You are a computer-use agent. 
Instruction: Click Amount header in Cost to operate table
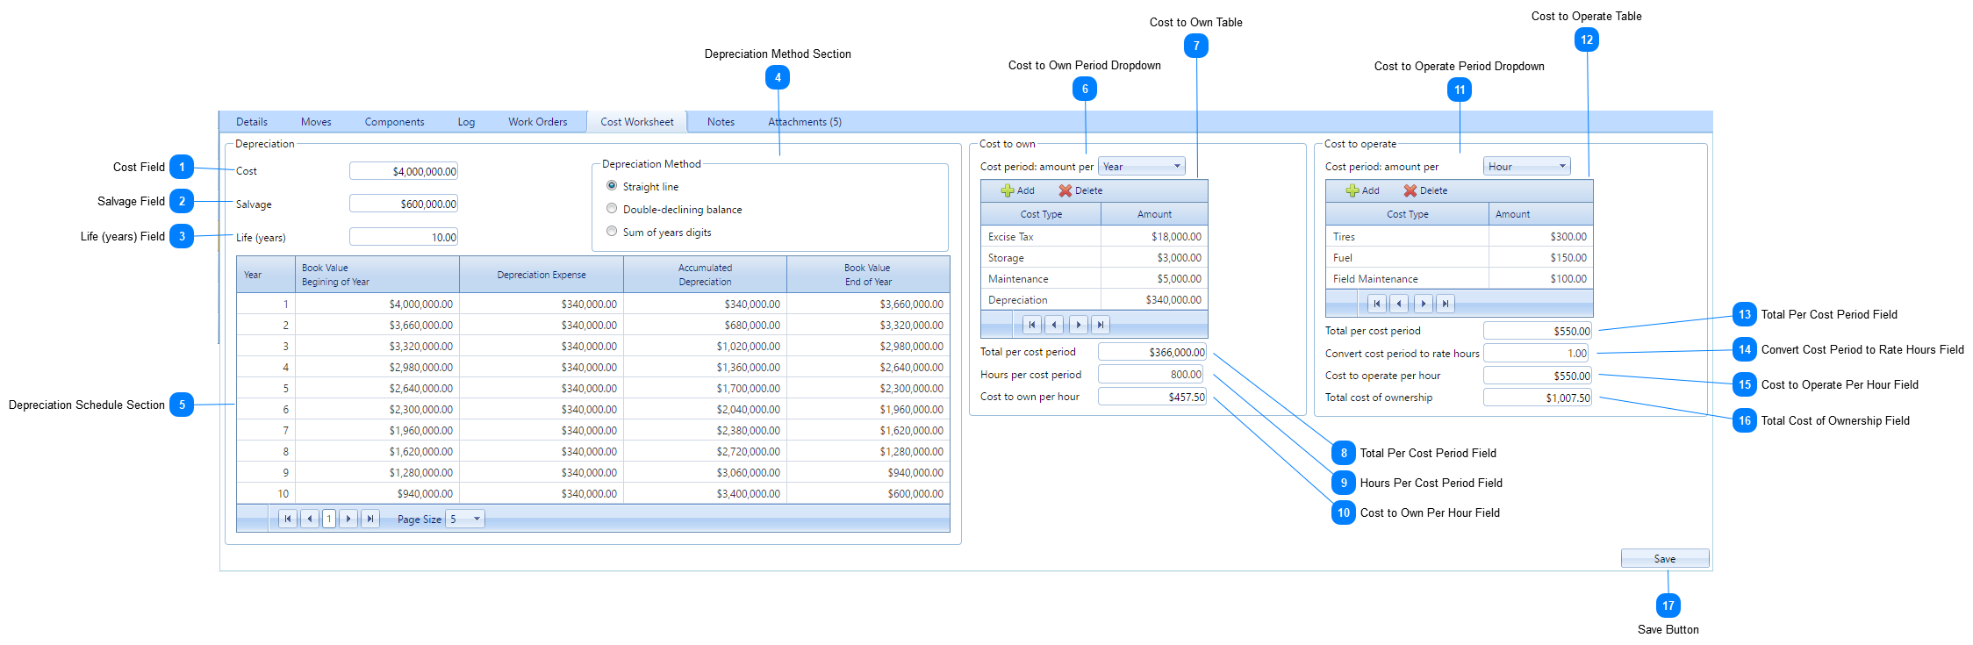click(1540, 214)
